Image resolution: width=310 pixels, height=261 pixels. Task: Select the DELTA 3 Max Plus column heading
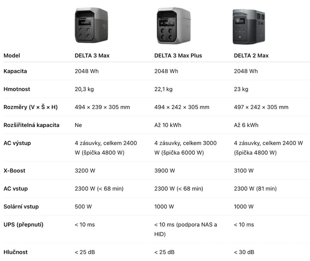tap(178, 56)
